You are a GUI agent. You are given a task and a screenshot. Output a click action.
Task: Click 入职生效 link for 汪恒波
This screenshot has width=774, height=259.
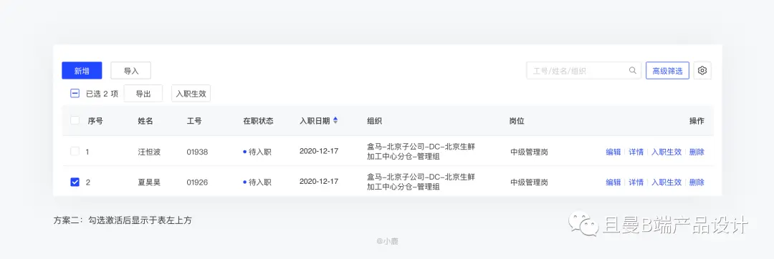point(666,152)
